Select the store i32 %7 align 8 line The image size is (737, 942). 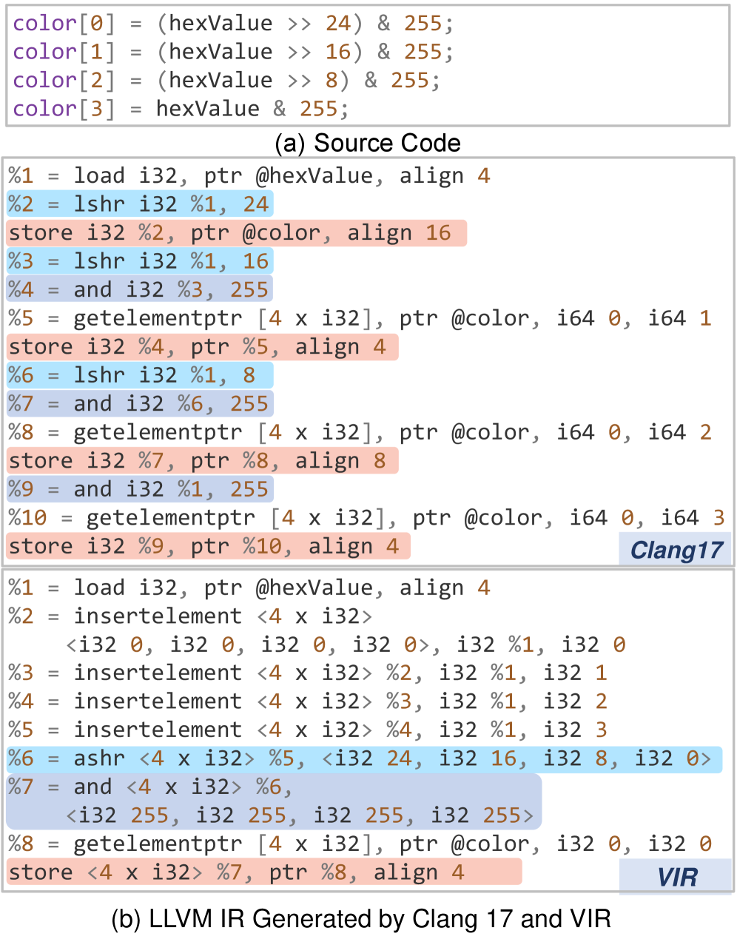[x=202, y=461]
